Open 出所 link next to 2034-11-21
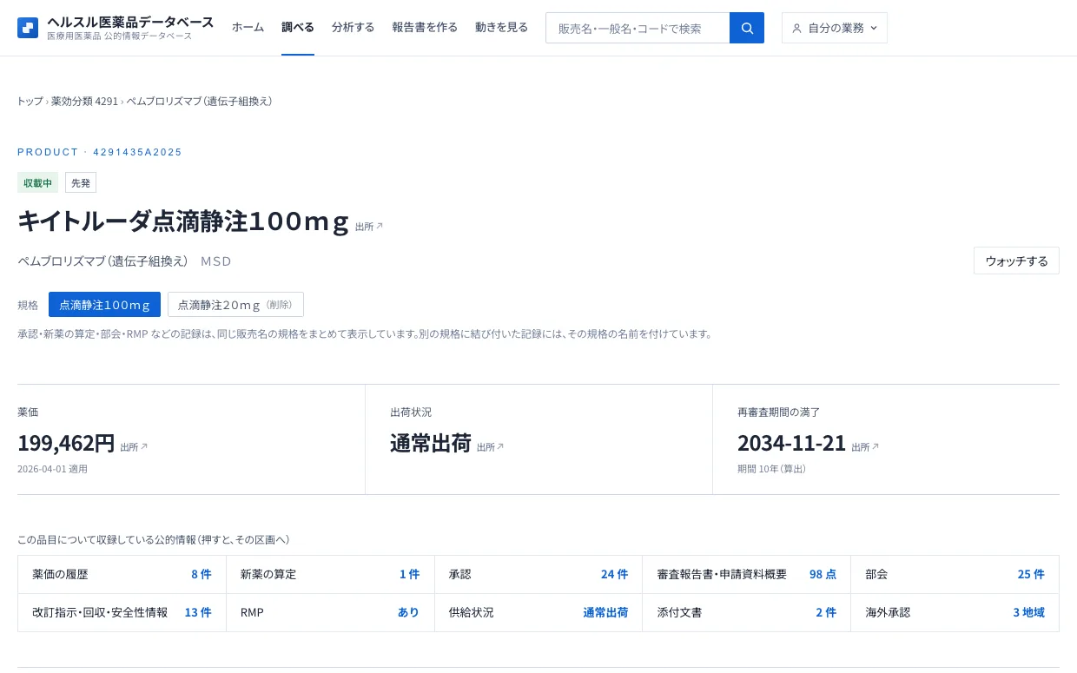1077x673 pixels. click(865, 447)
